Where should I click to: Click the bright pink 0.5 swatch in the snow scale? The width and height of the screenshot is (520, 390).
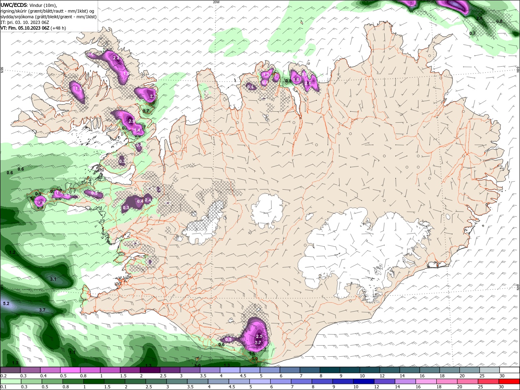tap(70, 370)
